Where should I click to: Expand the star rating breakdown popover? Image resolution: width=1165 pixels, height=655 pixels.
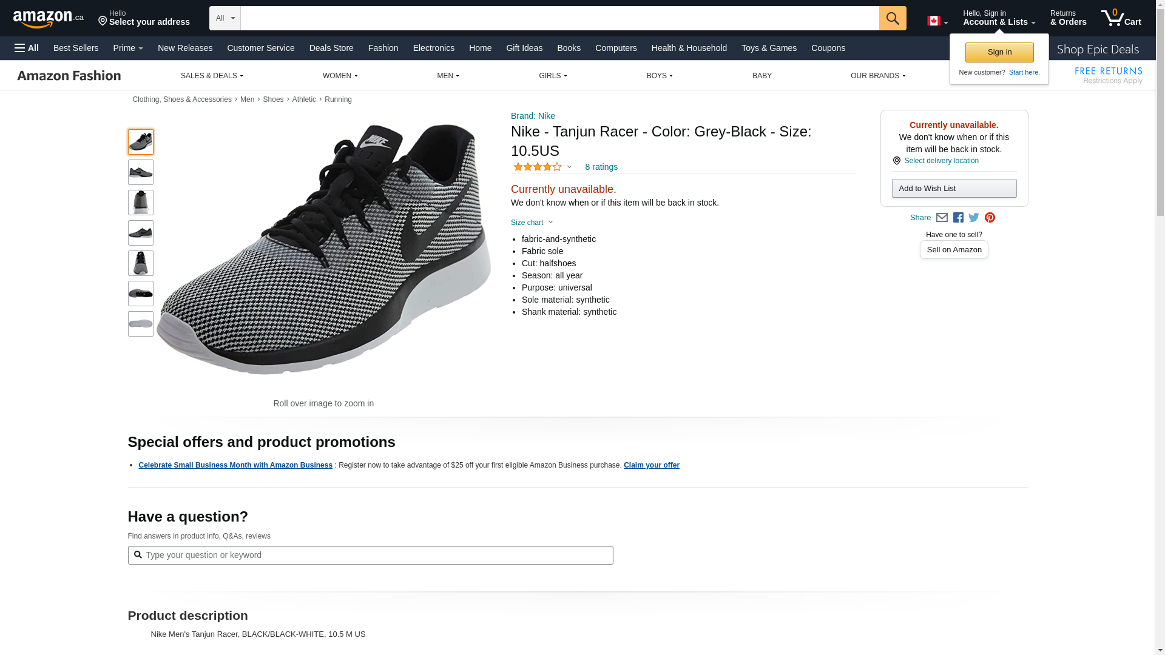pos(542,167)
